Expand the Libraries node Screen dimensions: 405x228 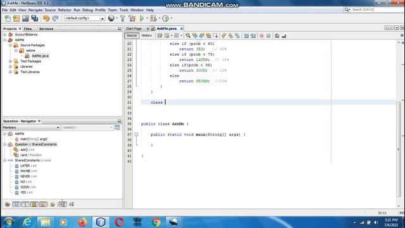(10, 66)
